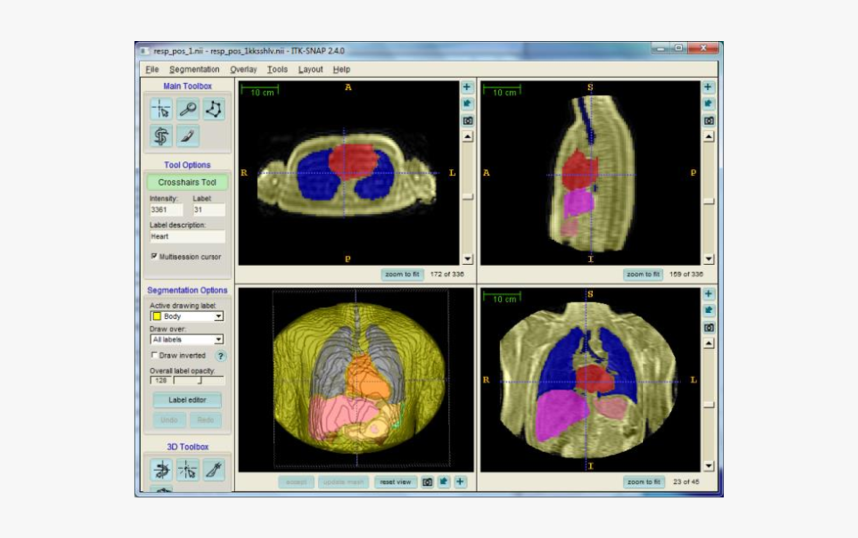Enable the Draw inverted checkbox
This screenshot has width=858, height=538.
tap(154, 355)
